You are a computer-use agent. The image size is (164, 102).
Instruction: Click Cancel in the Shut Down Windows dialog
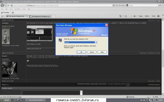(x=92, y=52)
